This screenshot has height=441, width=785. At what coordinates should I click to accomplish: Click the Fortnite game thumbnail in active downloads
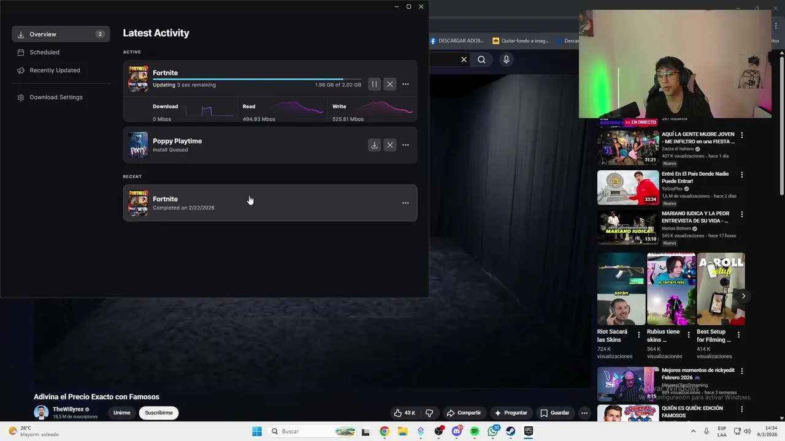[138, 78]
